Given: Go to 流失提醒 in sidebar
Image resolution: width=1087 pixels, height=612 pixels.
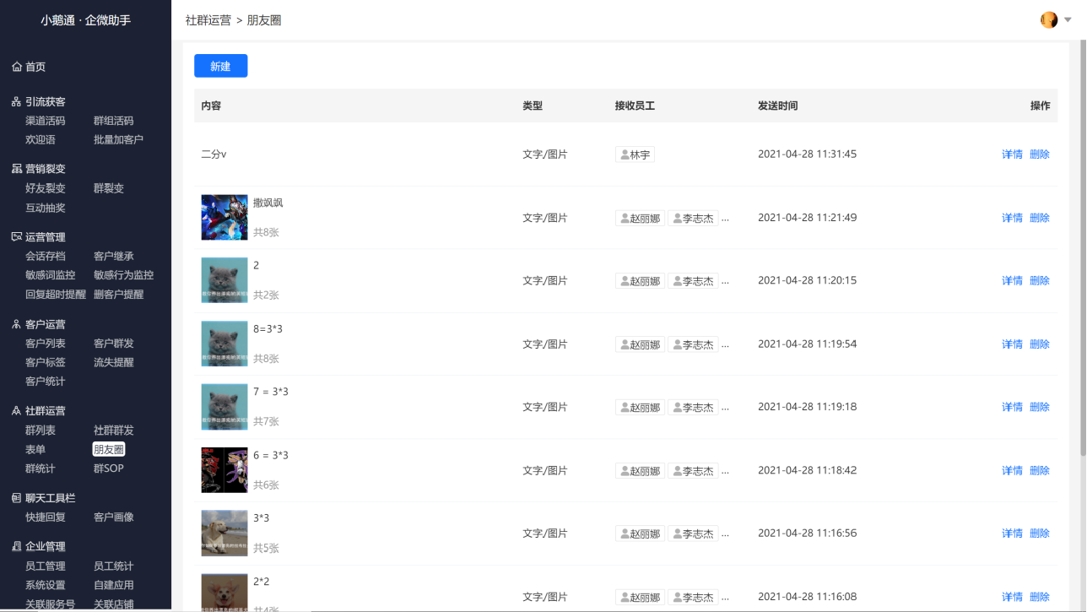Looking at the screenshot, I should coord(114,362).
